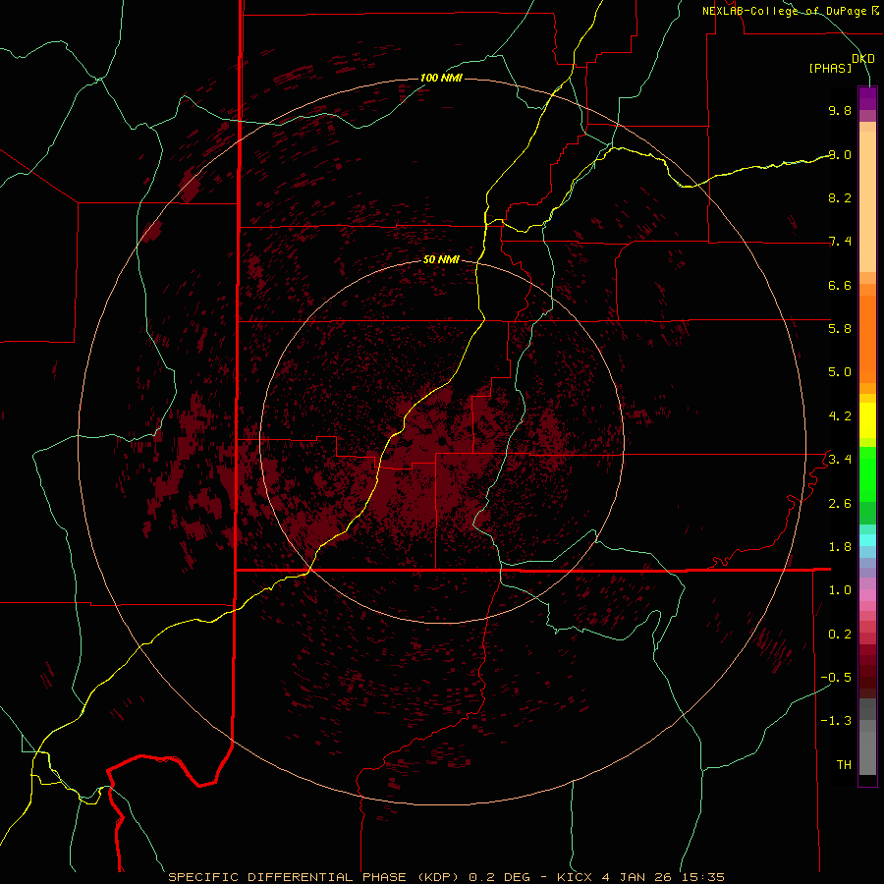Select the 4.2 scale value
This screenshot has height=884, width=884.
pyautogui.click(x=840, y=416)
